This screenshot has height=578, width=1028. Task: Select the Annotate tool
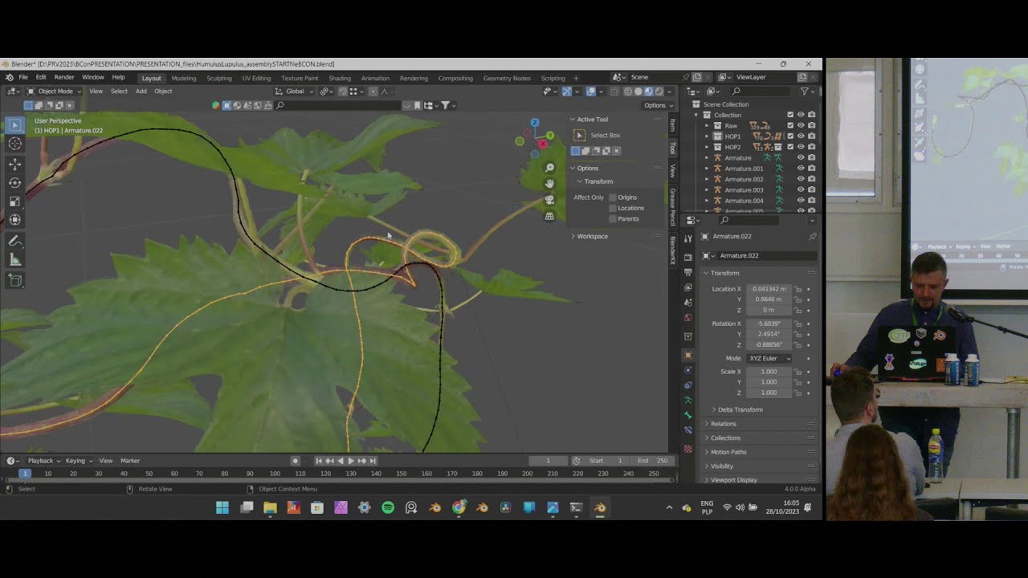[14, 241]
